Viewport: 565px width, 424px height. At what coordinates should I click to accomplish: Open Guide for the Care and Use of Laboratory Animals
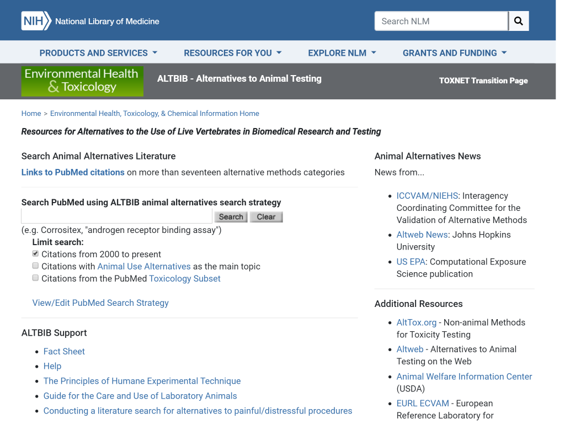[x=140, y=396]
